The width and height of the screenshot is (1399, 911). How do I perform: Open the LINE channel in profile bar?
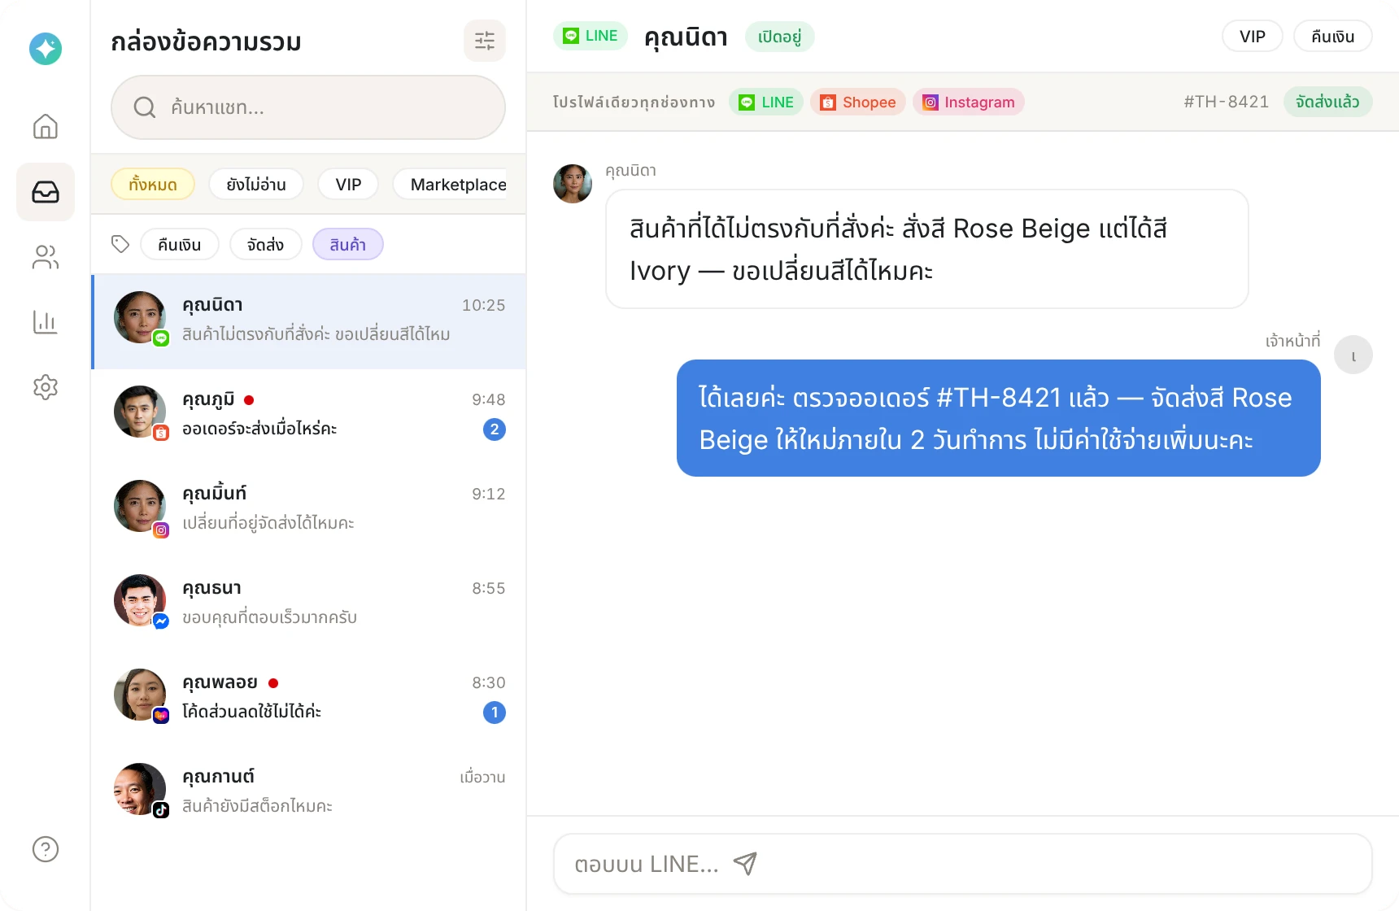point(766,102)
